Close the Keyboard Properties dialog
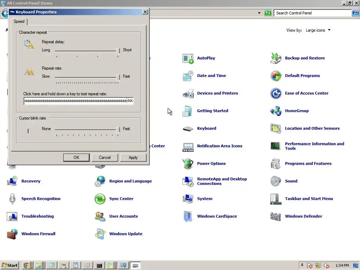360x270 pixels. click(x=145, y=12)
